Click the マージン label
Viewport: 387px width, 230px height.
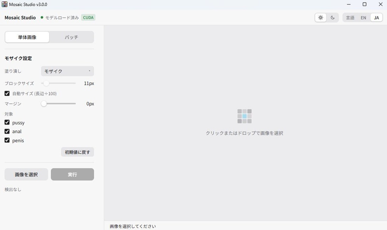(13, 104)
